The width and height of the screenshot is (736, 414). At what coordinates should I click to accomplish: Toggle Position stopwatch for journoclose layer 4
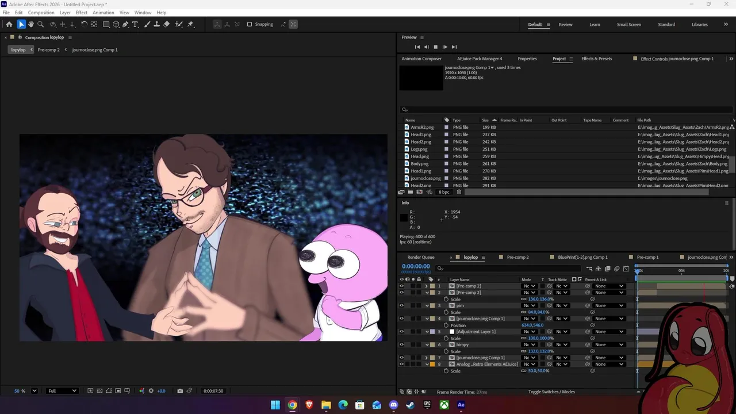446,325
